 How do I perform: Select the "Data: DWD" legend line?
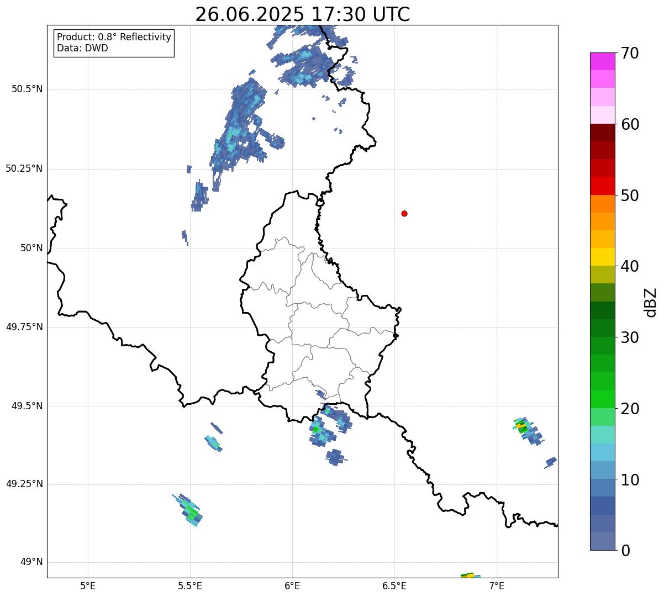click(x=82, y=48)
